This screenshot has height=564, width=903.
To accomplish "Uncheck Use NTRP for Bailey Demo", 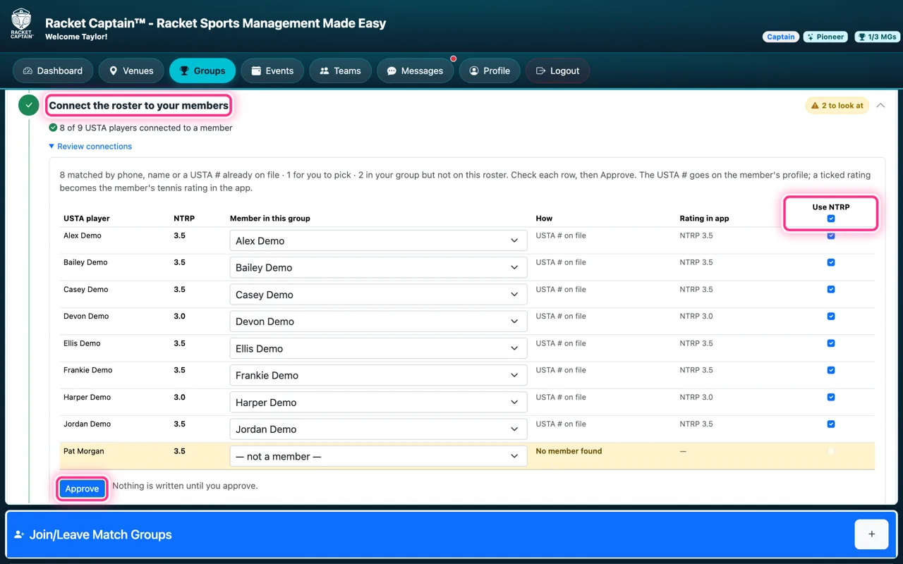I will click(831, 262).
